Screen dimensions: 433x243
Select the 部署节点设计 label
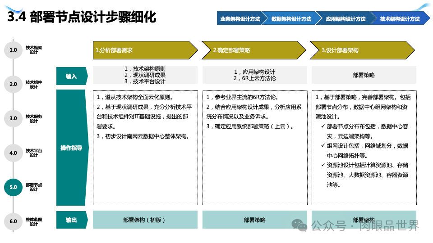(34, 187)
